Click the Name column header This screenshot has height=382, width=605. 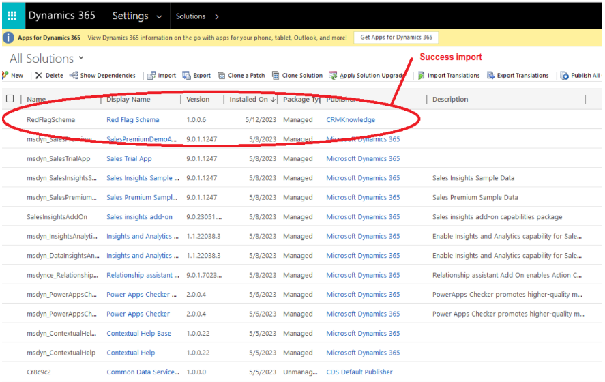click(x=36, y=99)
